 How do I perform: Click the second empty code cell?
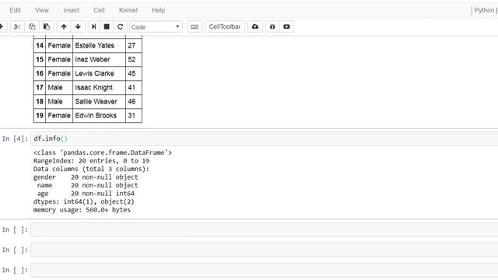point(265,250)
